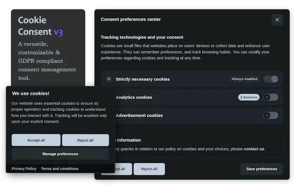The height and width of the screenshot is (189, 298).
Task: Open the Advertisement cookies section
Action: pyautogui.click(x=139, y=115)
